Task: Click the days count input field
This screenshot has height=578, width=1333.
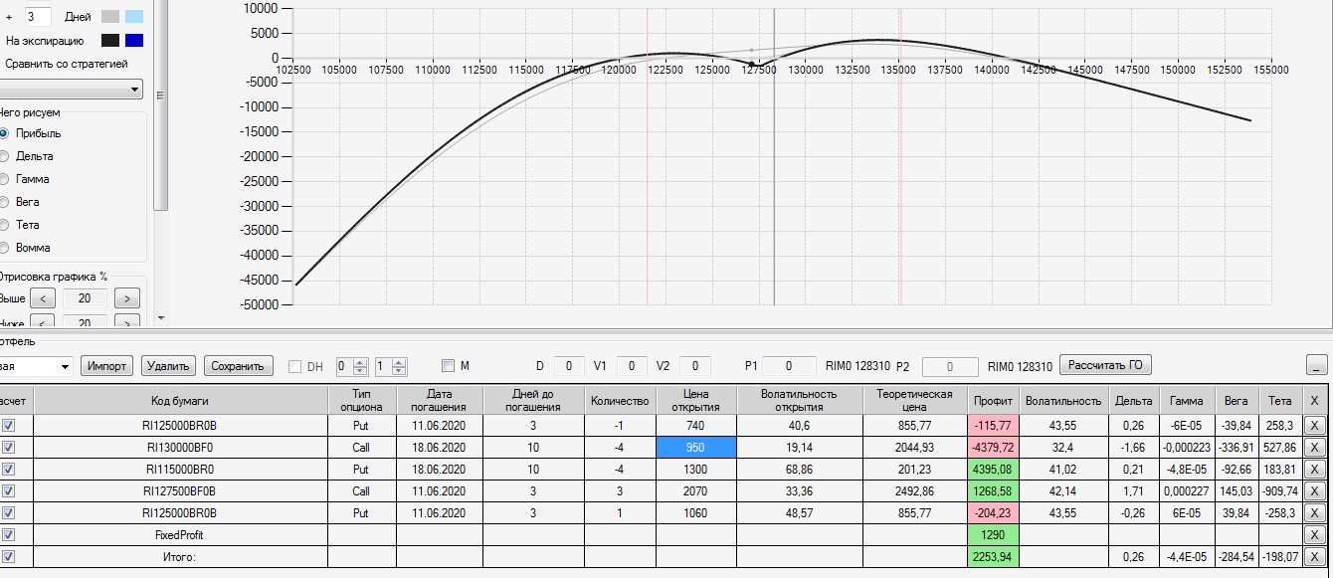Action: [x=37, y=16]
